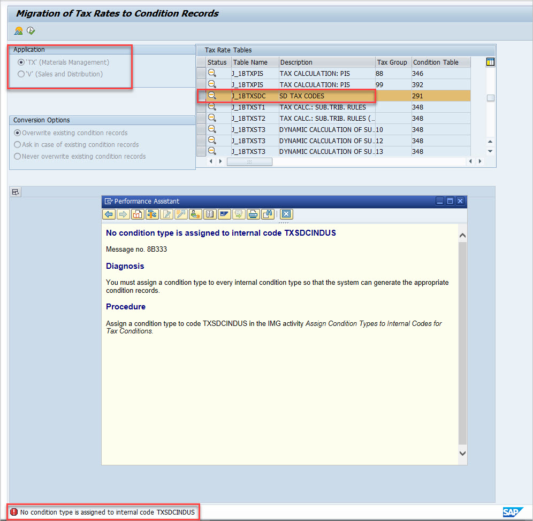The image size is (533, 521).
Task: Click the clock-with-checkmark execute icon
Action: click(x=31, y=31)
